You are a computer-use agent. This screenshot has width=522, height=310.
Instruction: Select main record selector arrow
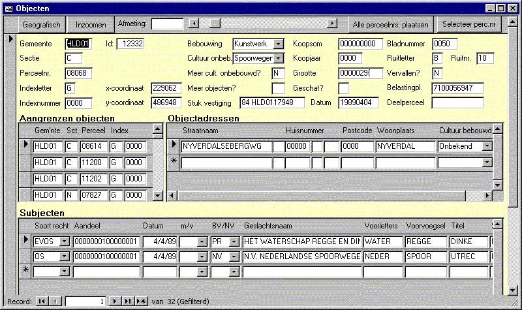point(10,39)
